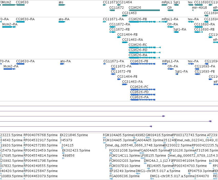This screenshot has height=180, width=218.
Task: Click the CG11693-RA transcript label
Action: tap(204, 24)
